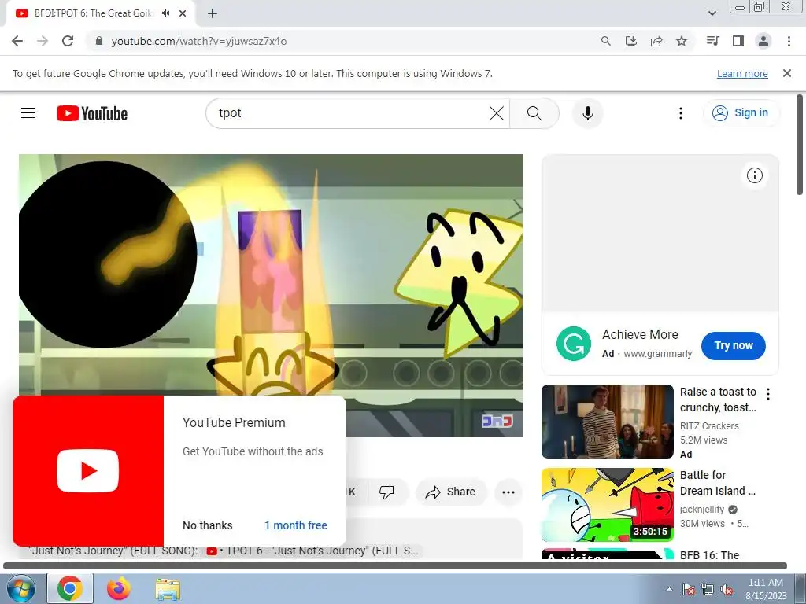The image size is (806, 604).
Task: Share the video
Action: (x=450, y=492)
